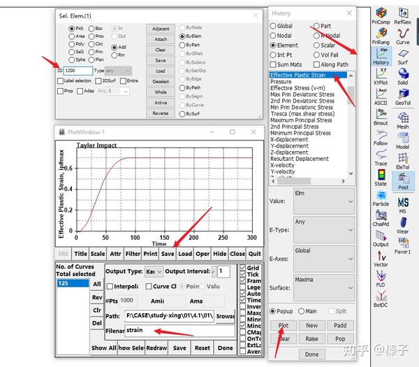Open the FLD tool icon

click(381, 279)
